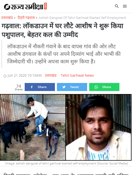This screenshot has width=132, height=175.
Task: Open the टिहरी गढ़वाल breadcrumb link
Action: pyautogui.click(x=26, y=18)
